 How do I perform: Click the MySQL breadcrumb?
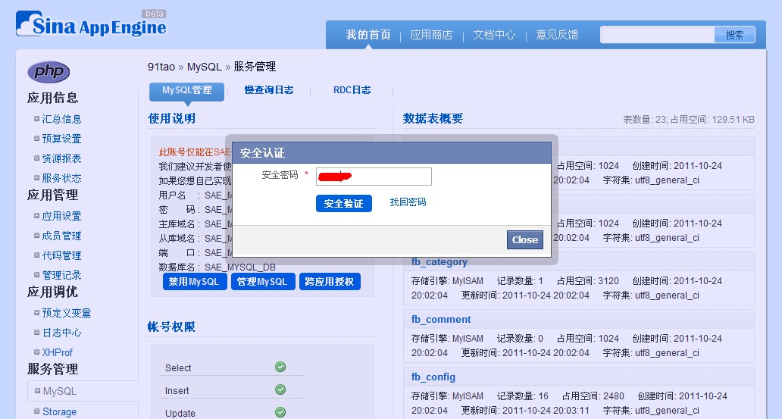tap(204, 67)
